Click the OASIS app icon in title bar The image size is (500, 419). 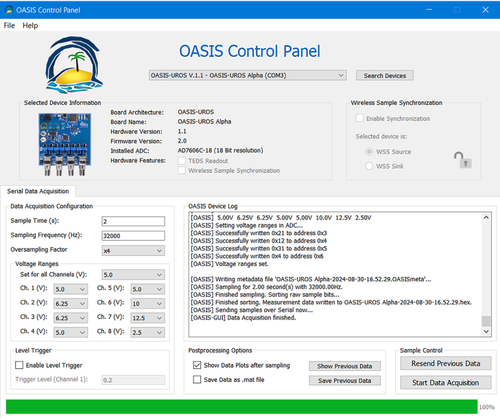coord(9,10)
